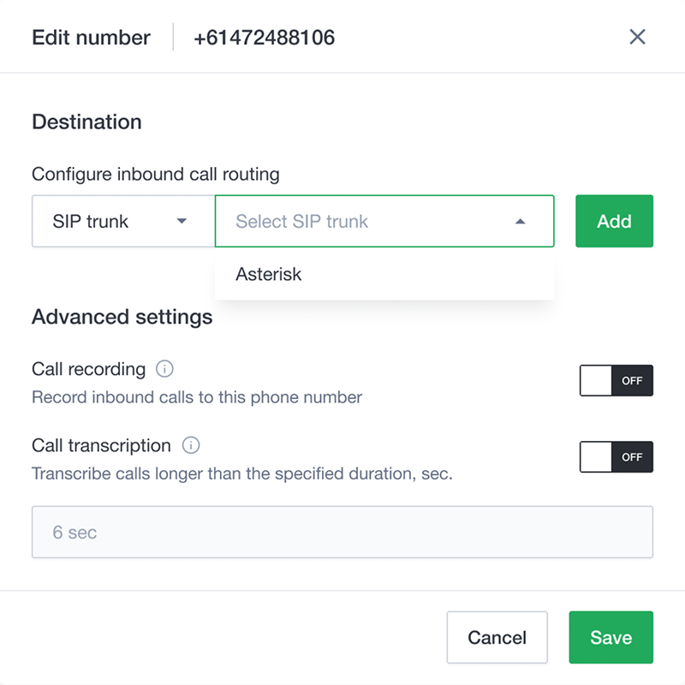Click the Call recording info icon

point(164,368)
